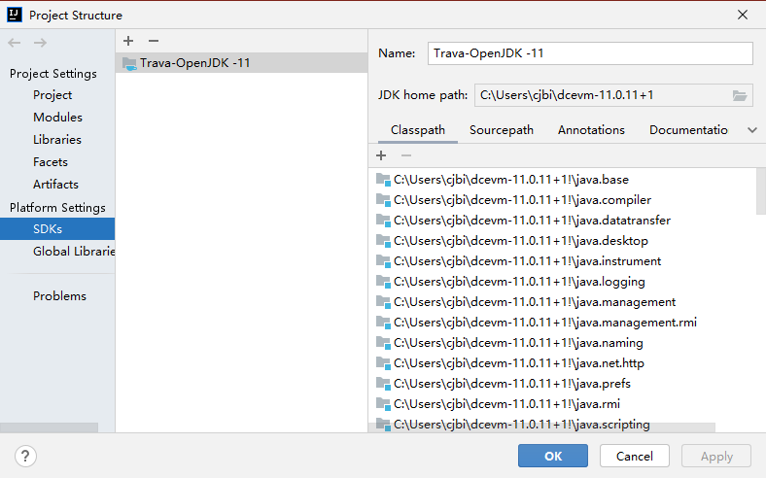Screen dimensions: 766x478
Task: Open Project settings section
Action: [x=52, y=95]
